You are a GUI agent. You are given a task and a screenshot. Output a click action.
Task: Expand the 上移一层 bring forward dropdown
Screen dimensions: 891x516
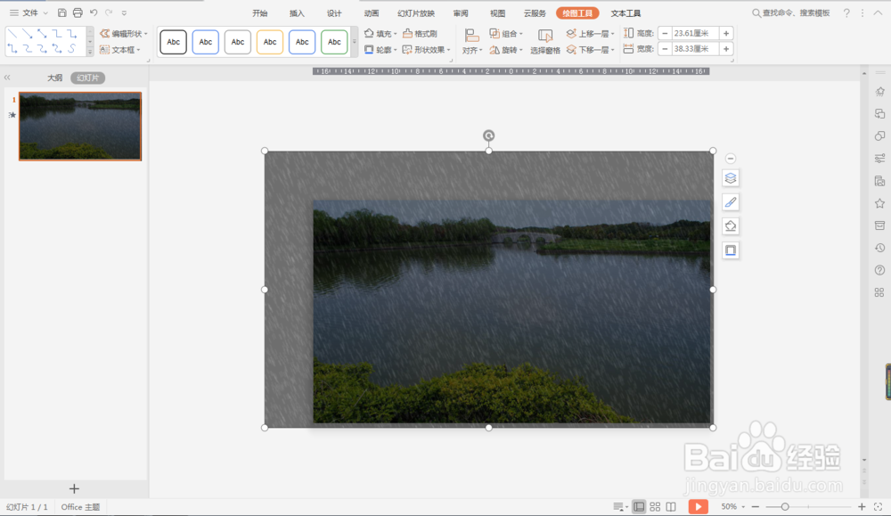point(613,34)
